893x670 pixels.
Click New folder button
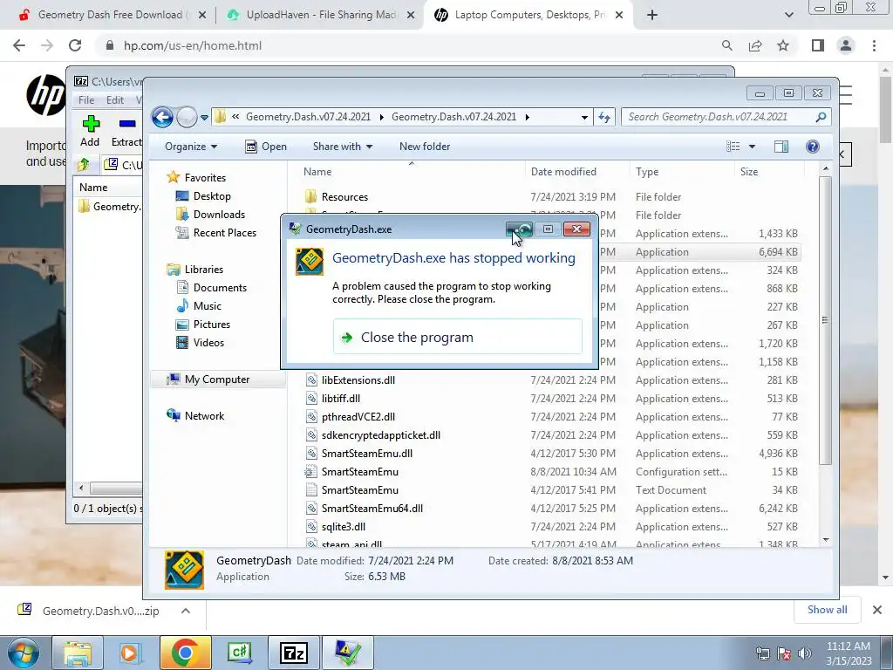point(425,147)
